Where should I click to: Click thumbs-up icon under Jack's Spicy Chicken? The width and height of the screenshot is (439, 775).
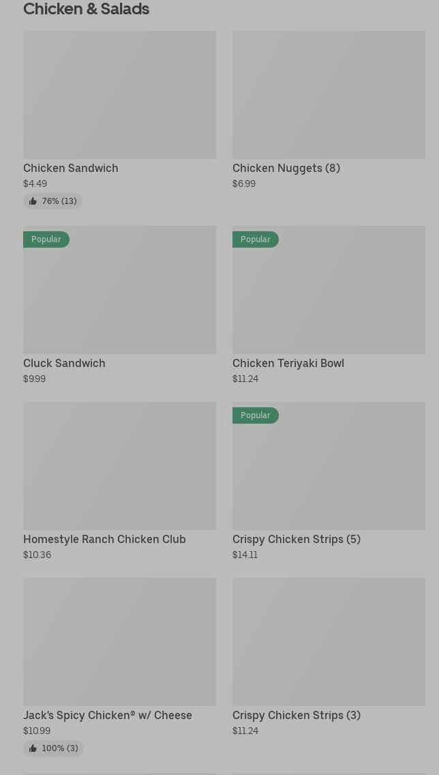[x=33, y=748]
